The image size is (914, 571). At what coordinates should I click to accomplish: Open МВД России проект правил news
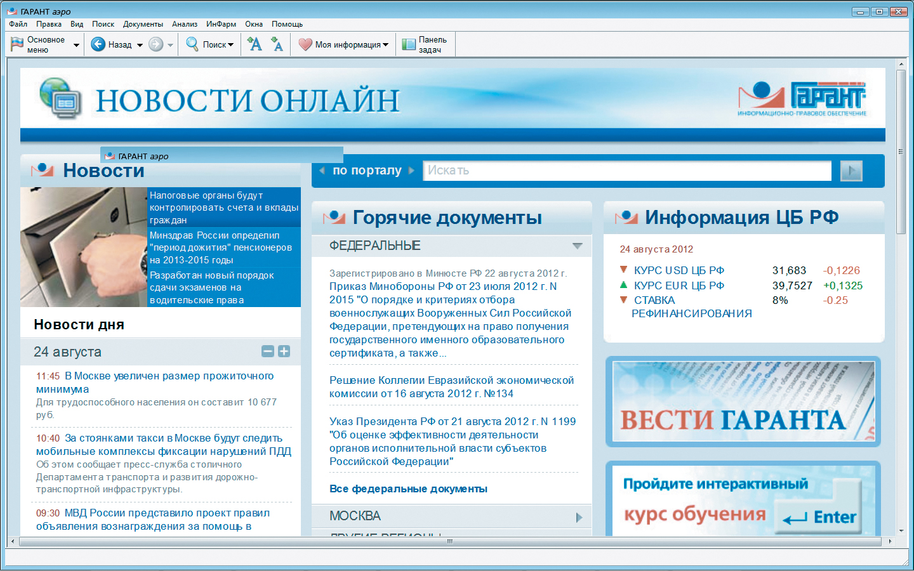(x=153, y=520)
